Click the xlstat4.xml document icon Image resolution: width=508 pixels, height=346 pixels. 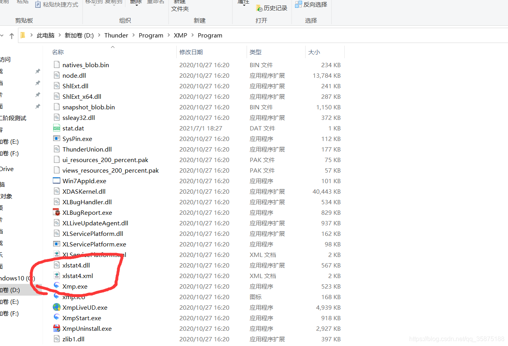(x=57, y=276)
